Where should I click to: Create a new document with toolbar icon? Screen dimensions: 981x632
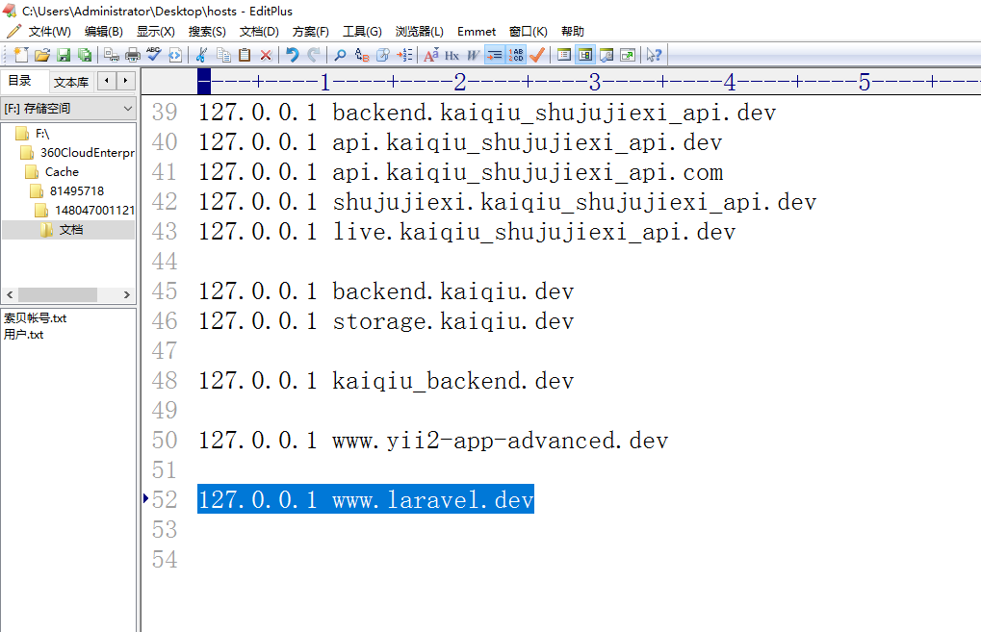[x=20, y=55]
